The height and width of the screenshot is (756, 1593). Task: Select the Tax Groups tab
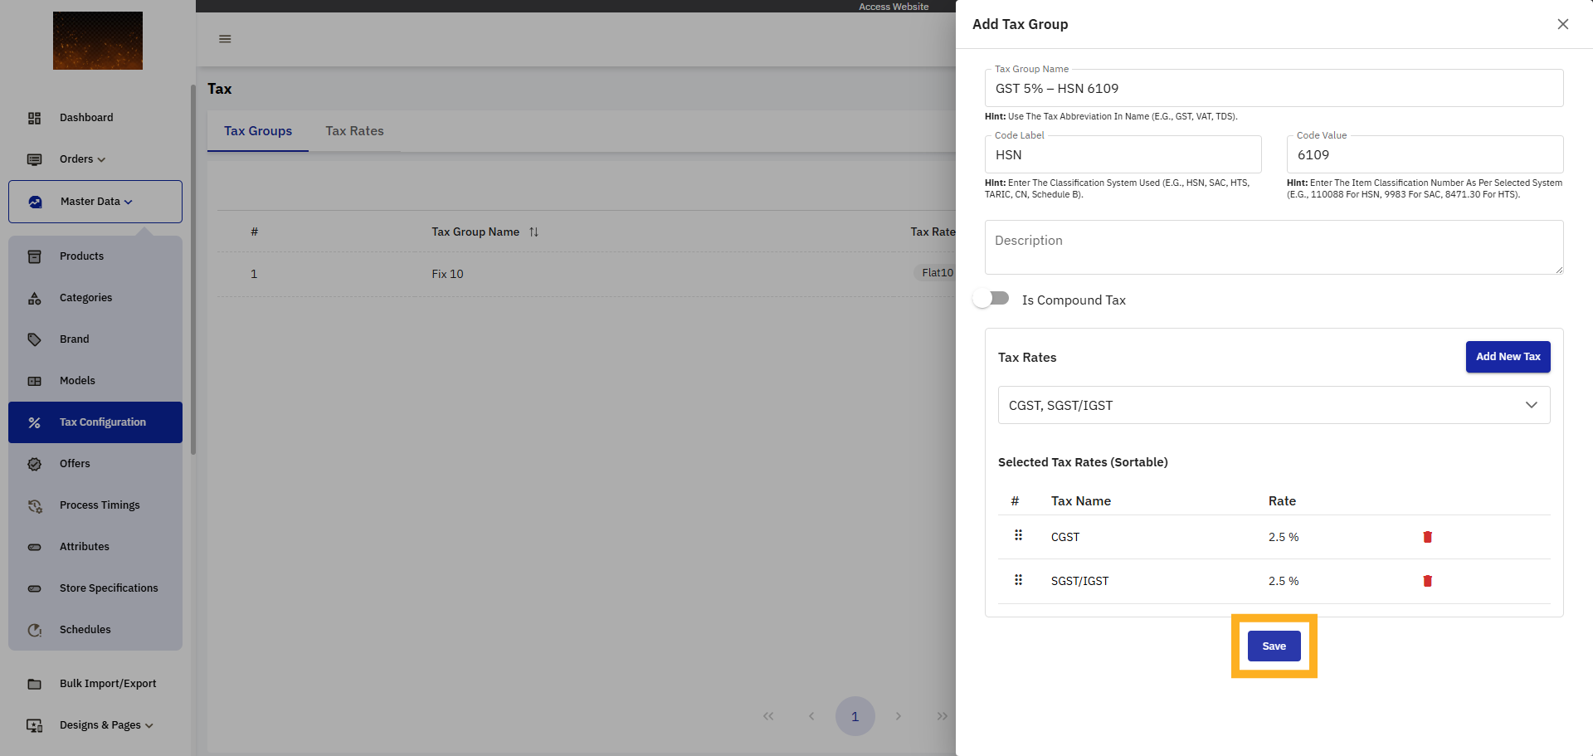click(x=258, y=131)
